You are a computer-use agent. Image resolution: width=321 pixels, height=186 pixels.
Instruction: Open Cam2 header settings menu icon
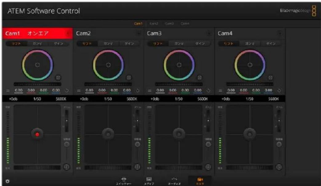(x=138, y=33)
